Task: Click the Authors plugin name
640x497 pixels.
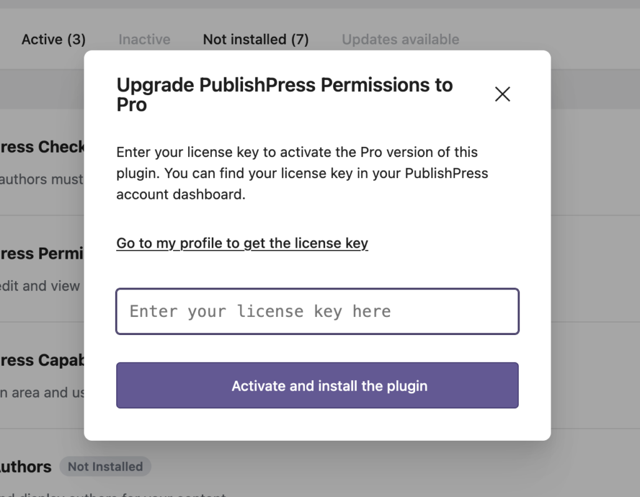Action: 26,466
